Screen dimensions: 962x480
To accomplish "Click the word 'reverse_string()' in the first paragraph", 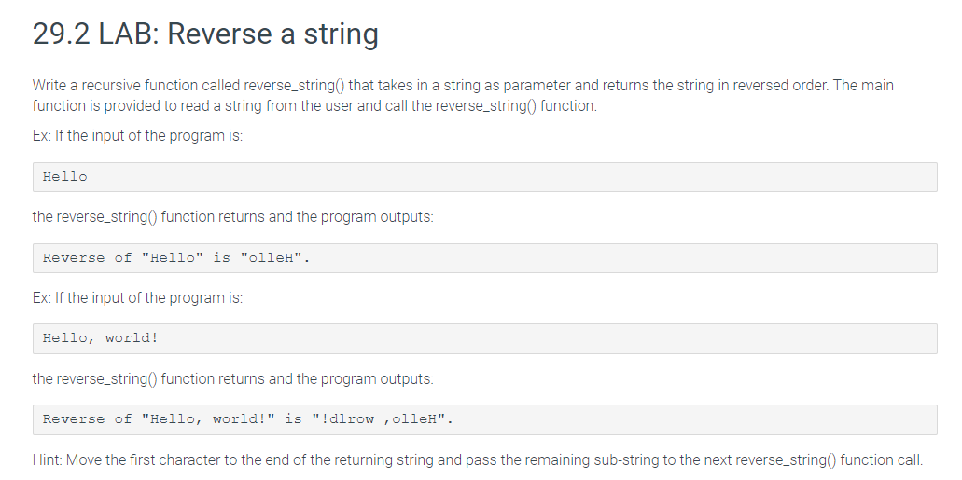I will [294, 85].
